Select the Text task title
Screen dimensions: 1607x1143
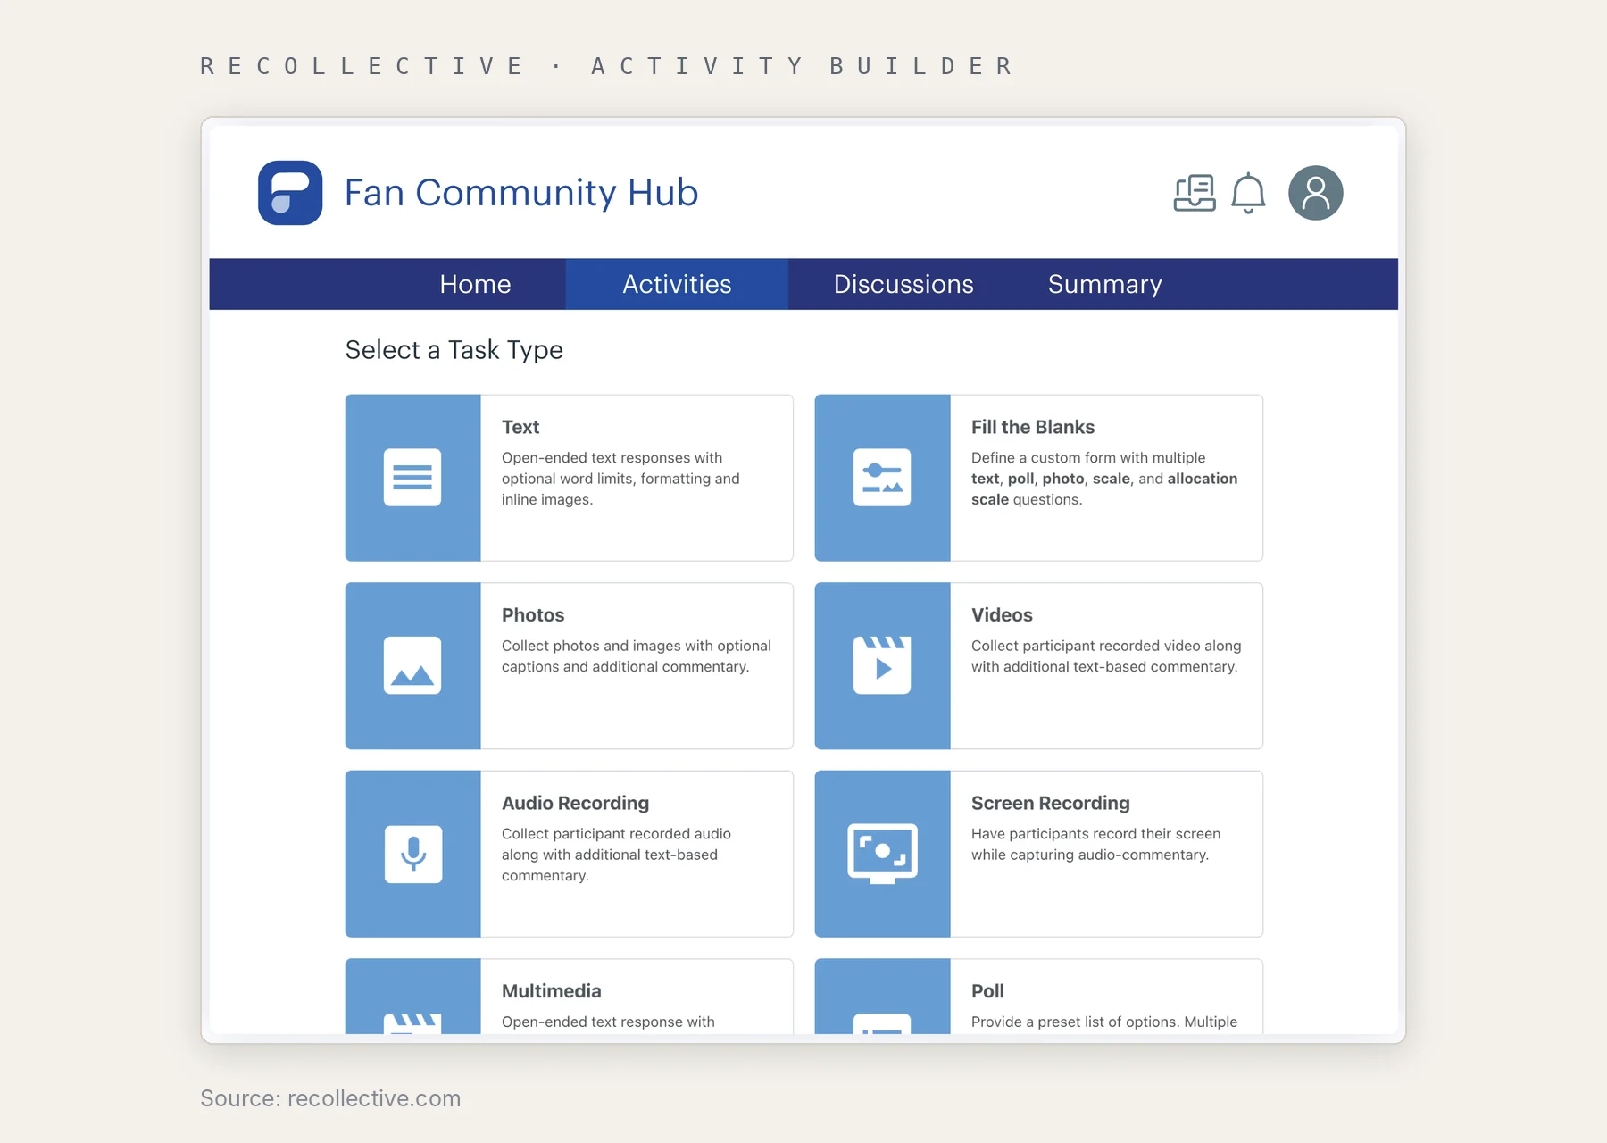pos(520,427)
